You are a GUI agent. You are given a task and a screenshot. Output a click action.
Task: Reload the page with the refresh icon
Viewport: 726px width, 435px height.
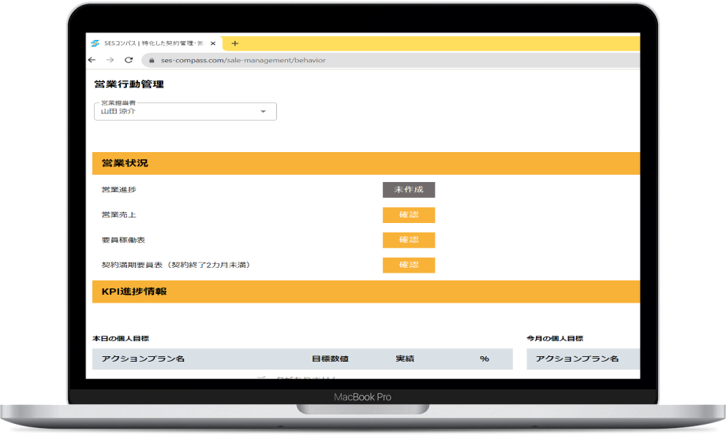tap(128, 60)
